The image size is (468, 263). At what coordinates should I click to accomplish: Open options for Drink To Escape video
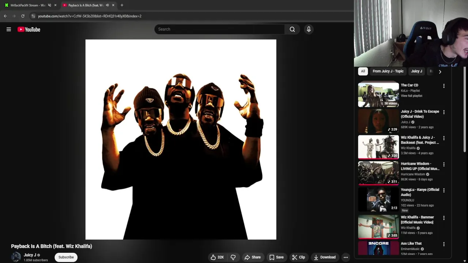pos(444,112)
